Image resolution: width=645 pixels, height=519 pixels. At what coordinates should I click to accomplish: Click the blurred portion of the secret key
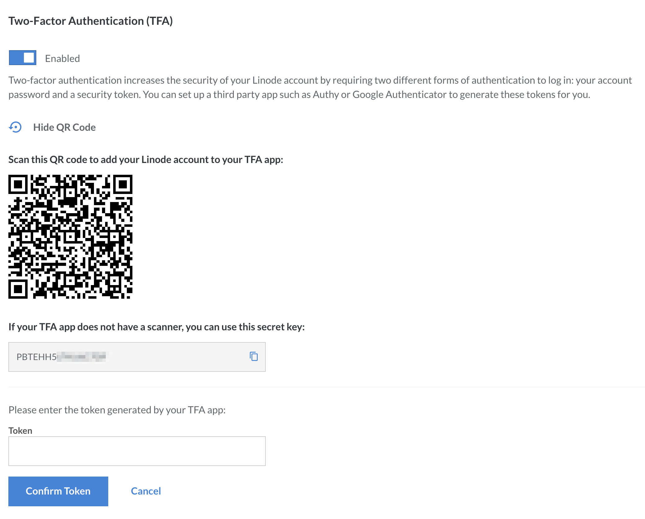[82, 357]
